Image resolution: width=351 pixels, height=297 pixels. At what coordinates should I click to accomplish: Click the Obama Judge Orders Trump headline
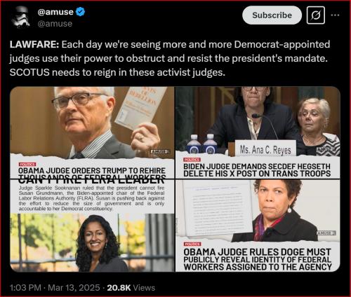click(92, 174)
